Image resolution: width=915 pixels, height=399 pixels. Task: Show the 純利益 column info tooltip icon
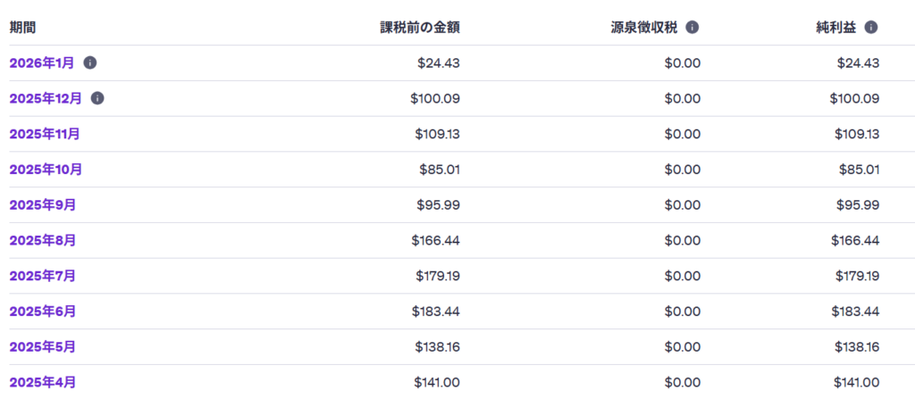coord(871,27)
